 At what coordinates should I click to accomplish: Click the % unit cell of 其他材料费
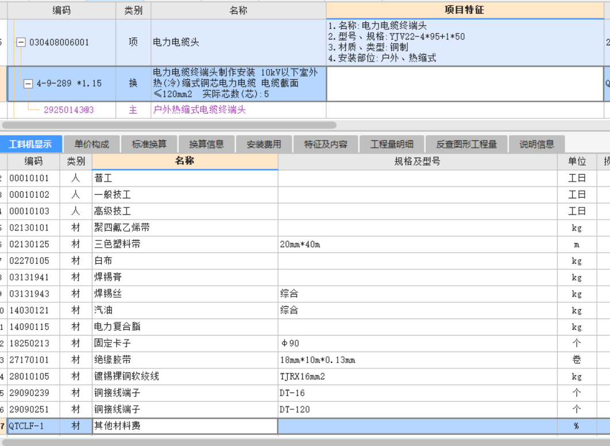(577, 426)
